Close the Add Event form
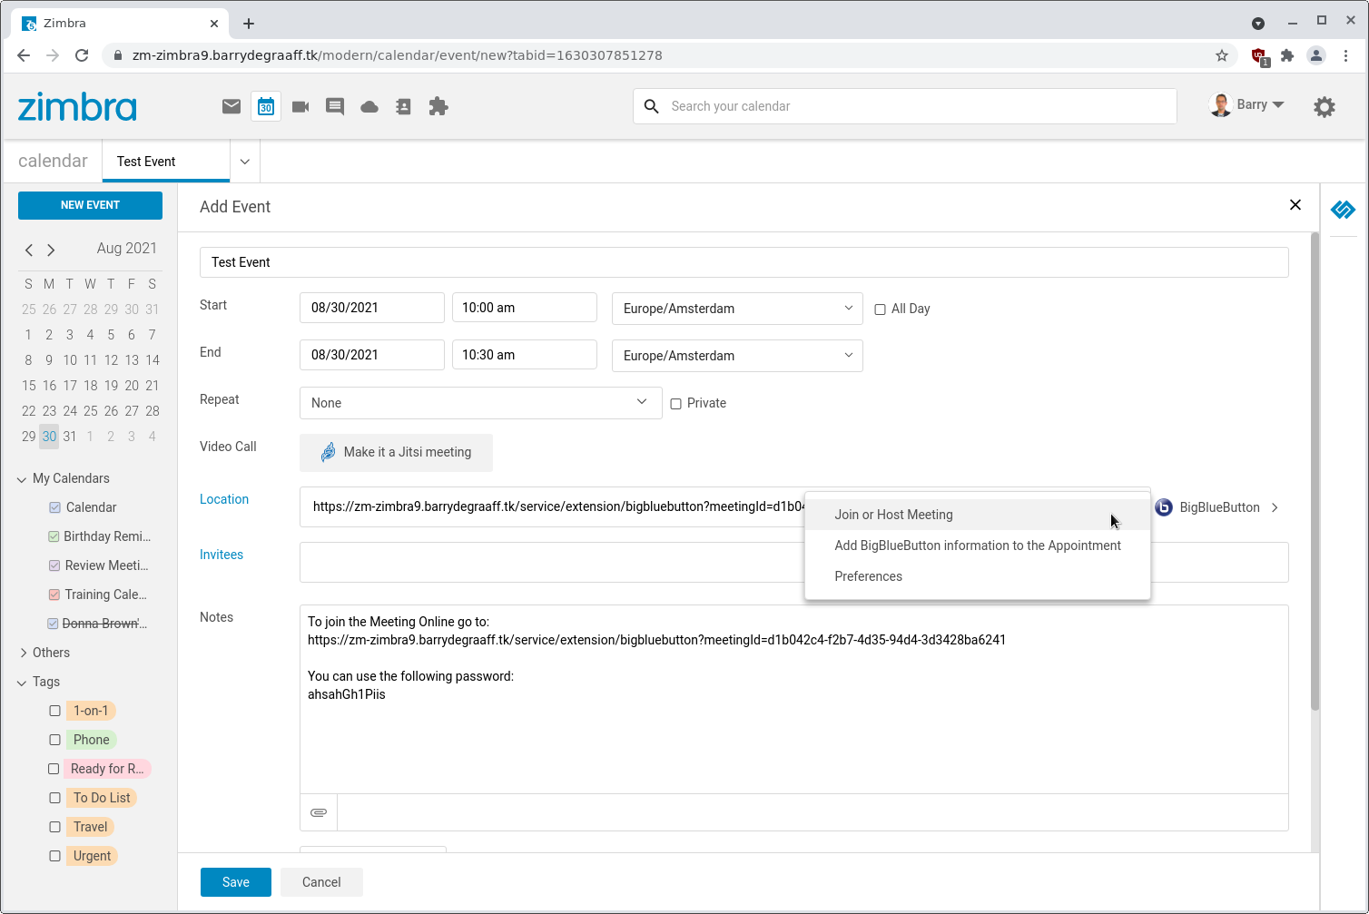 click(1295, 205)
